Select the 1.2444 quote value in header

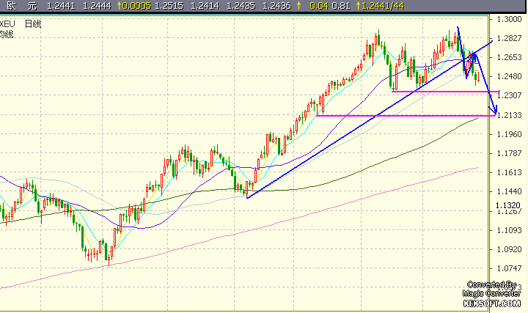(97, 6)
